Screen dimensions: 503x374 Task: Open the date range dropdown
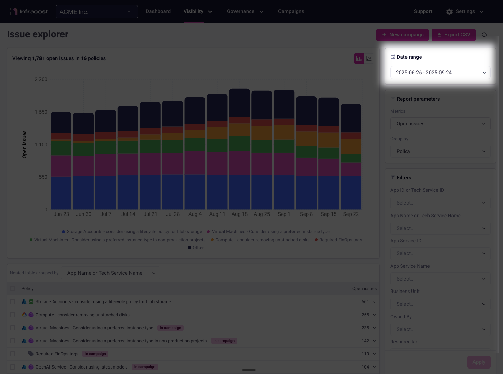[x=440, y=73]
